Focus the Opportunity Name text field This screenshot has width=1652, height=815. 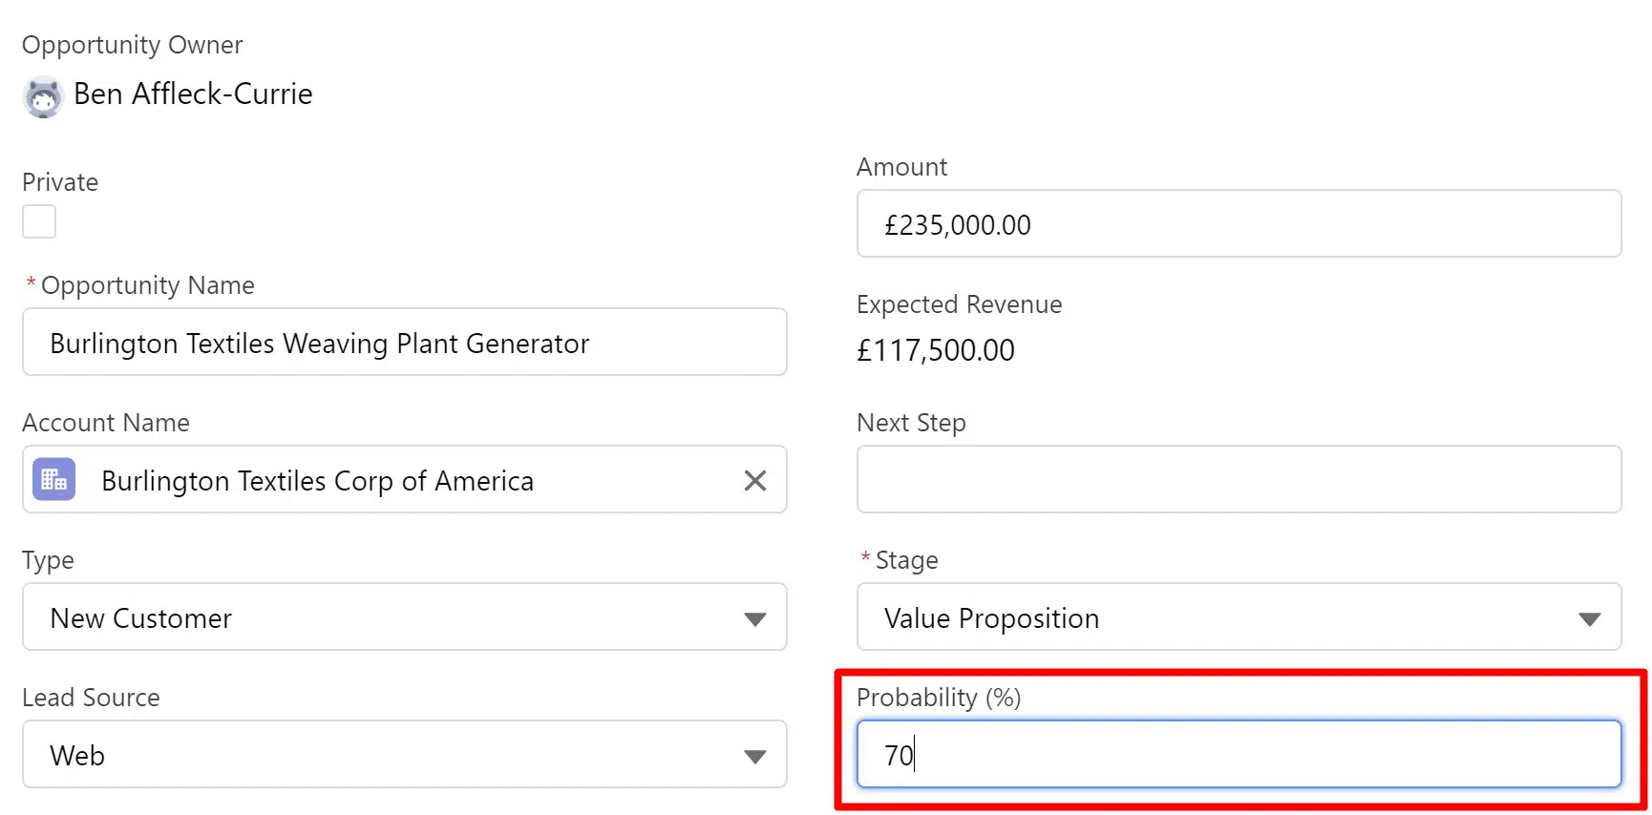pos(404,343)
